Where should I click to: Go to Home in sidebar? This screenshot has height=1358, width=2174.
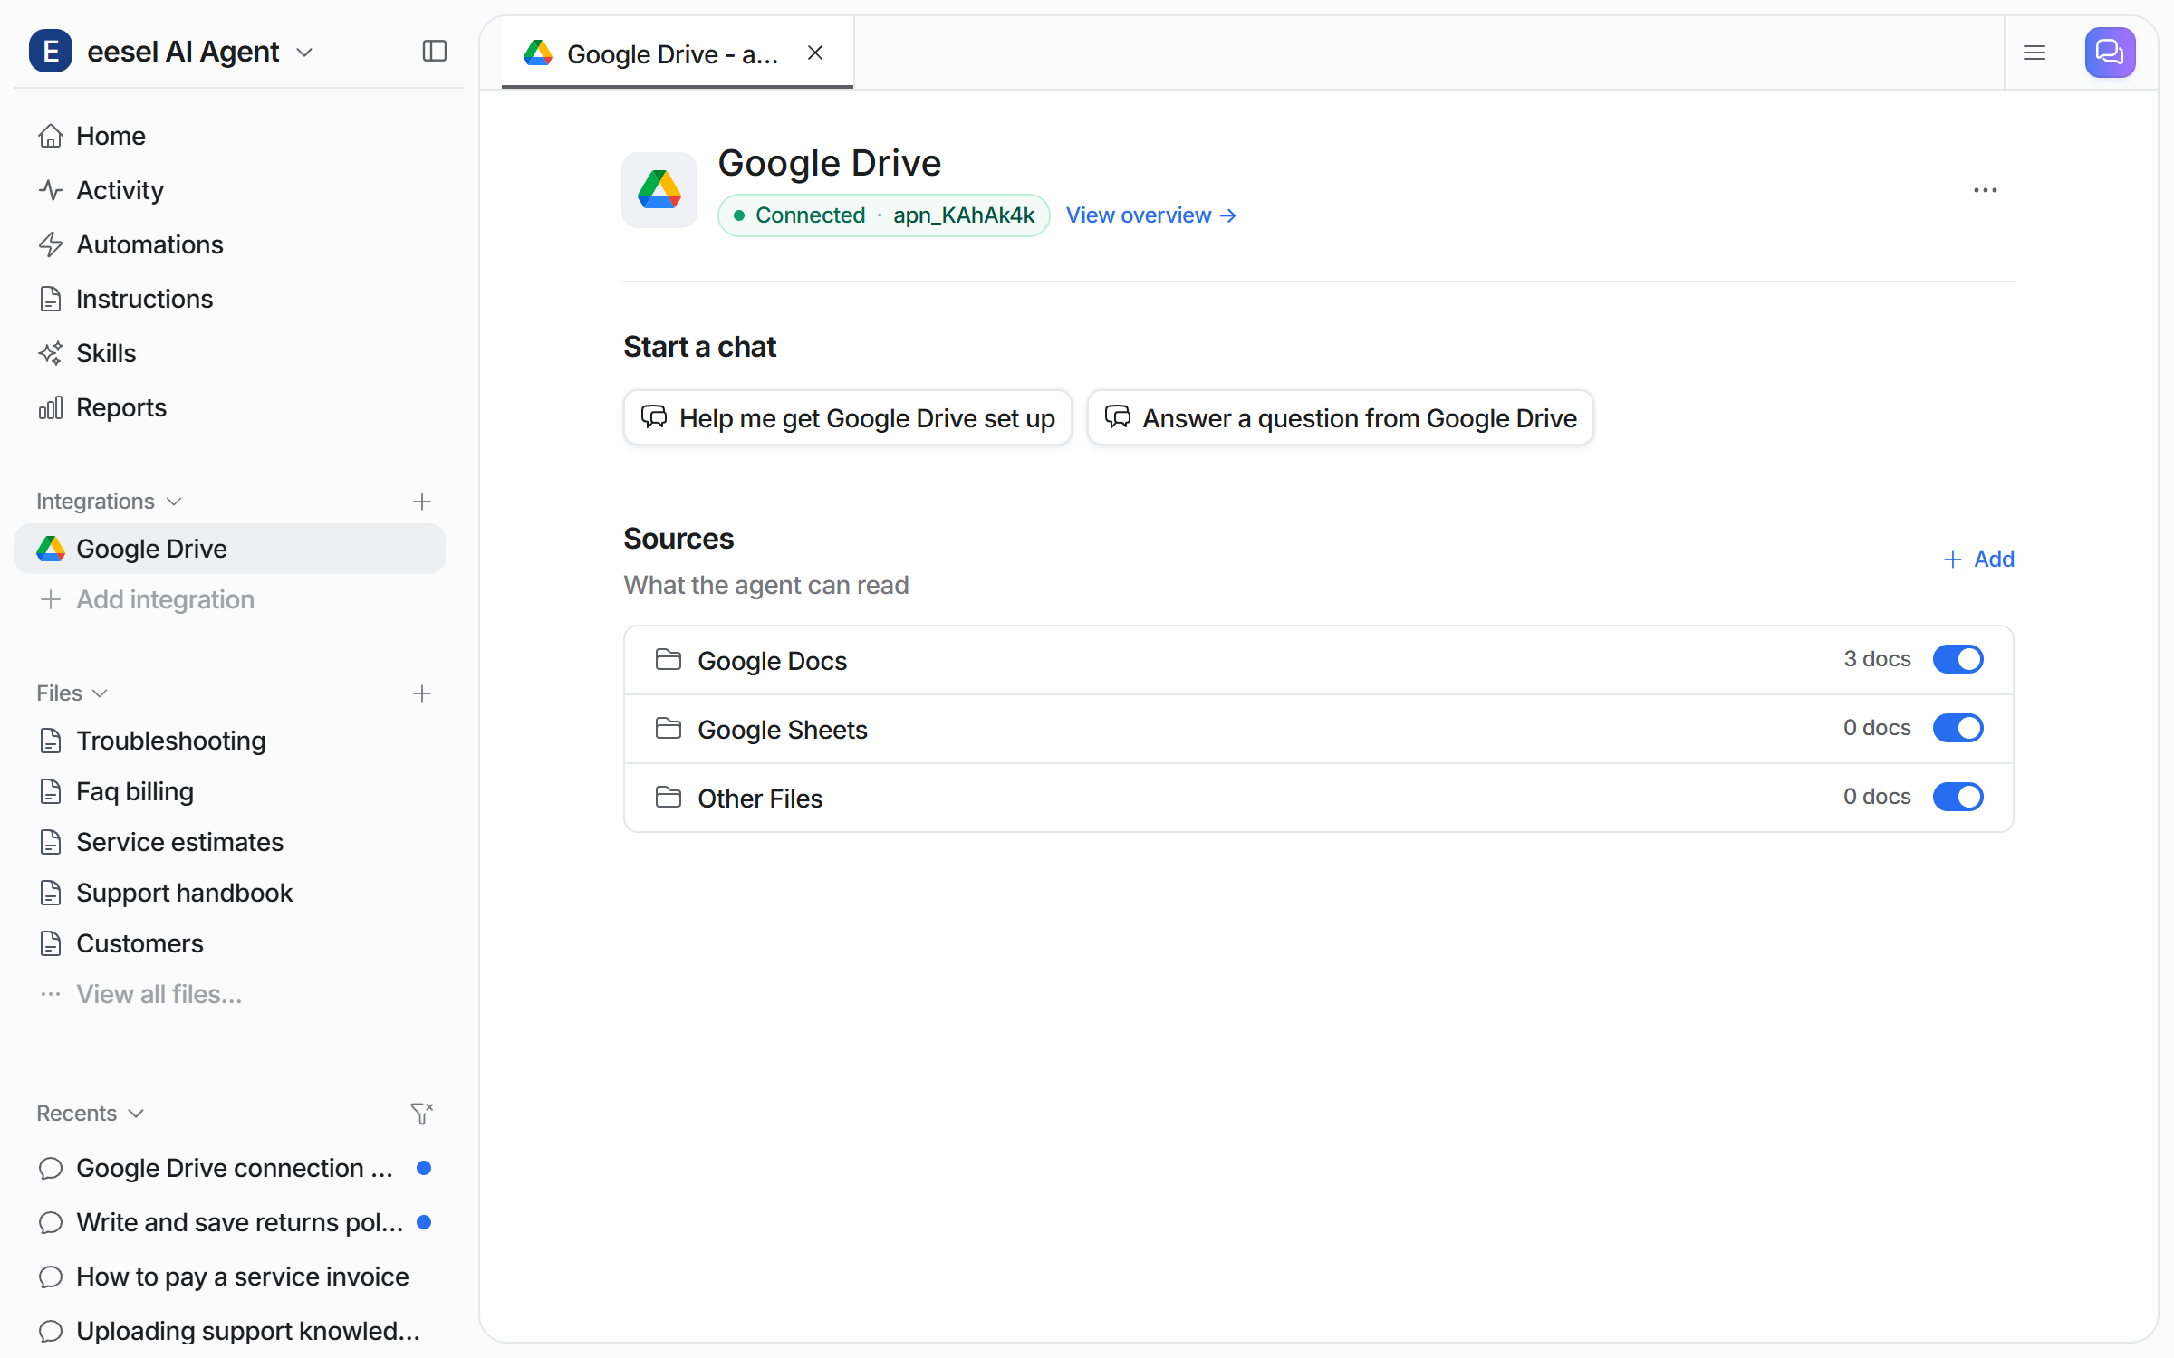point(230,136)
